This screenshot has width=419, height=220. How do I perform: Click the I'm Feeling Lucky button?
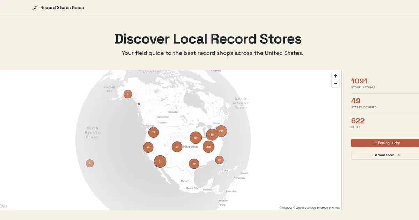385,143
